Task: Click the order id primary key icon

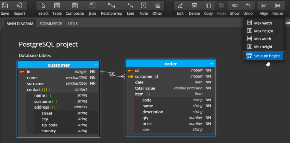Action: pos(130,71)
